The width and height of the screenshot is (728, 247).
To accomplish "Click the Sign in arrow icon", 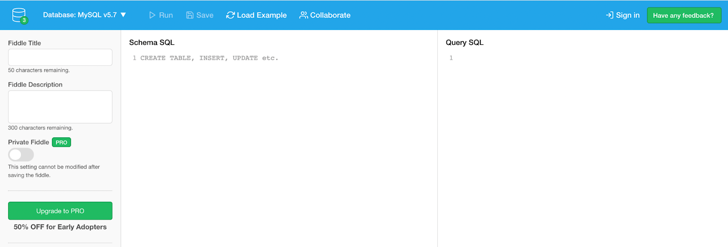I will [610, 15].
